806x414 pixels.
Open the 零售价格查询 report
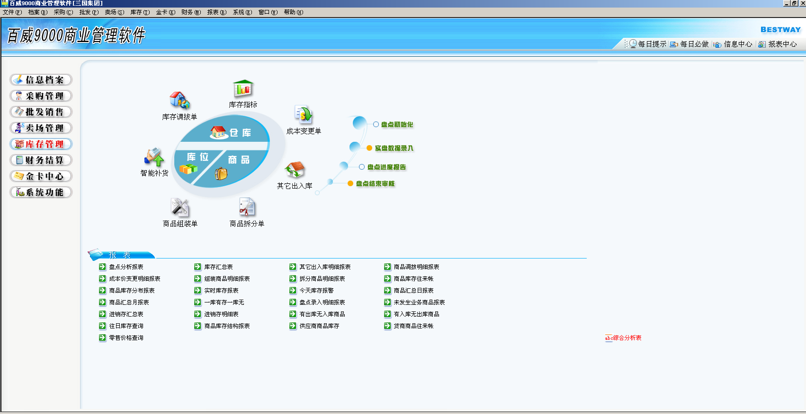click(126, 338)
